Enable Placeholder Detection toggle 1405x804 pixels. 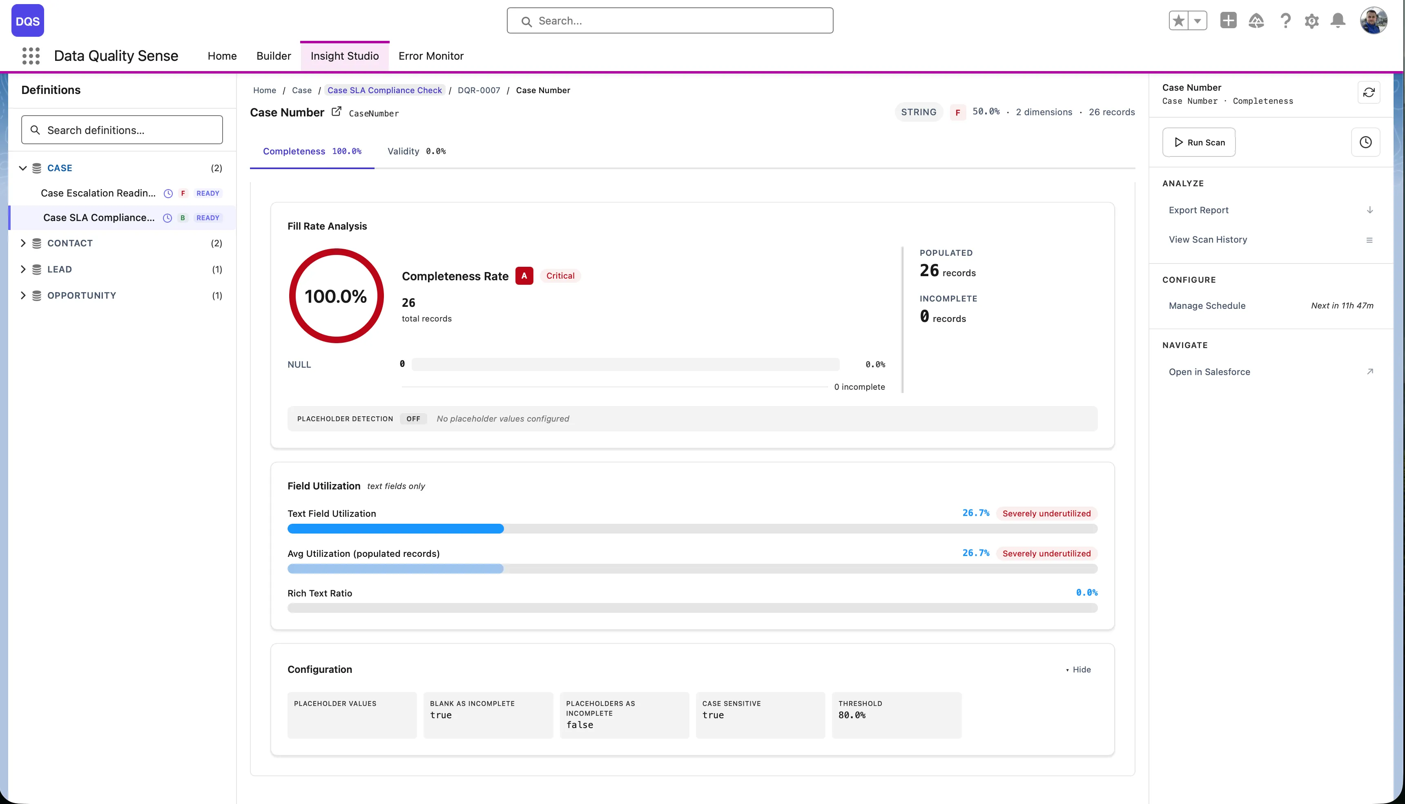tap(413, 419)
